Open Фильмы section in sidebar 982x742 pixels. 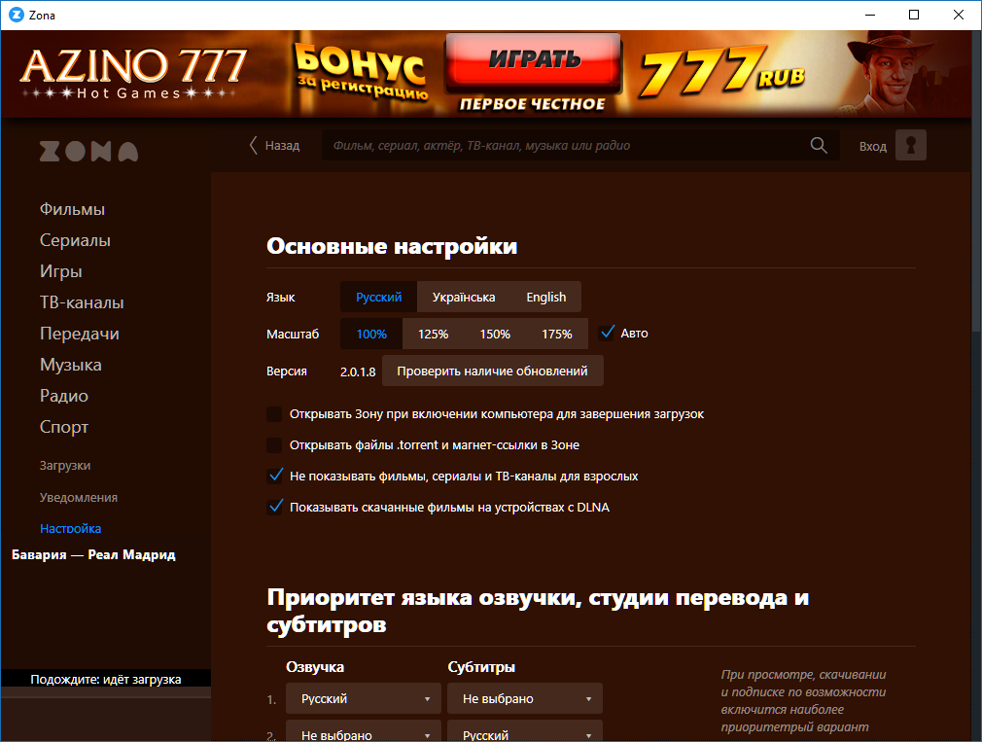tap(72, 209)
